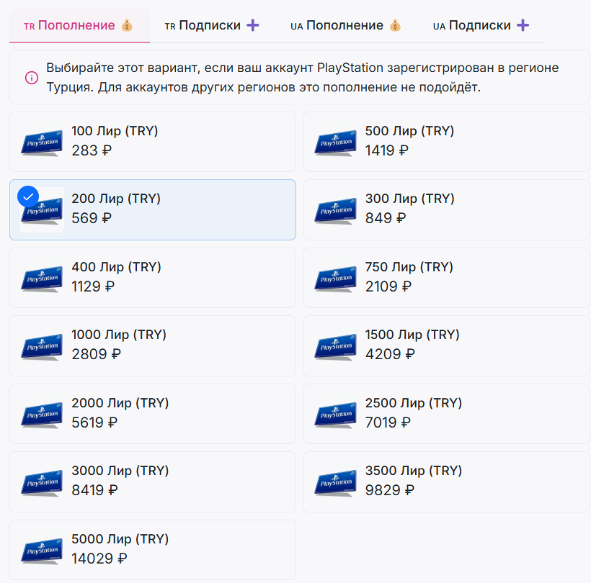Click the plus icon beside UA Подписки
This screenshot has height=583, width=591.
523,26
